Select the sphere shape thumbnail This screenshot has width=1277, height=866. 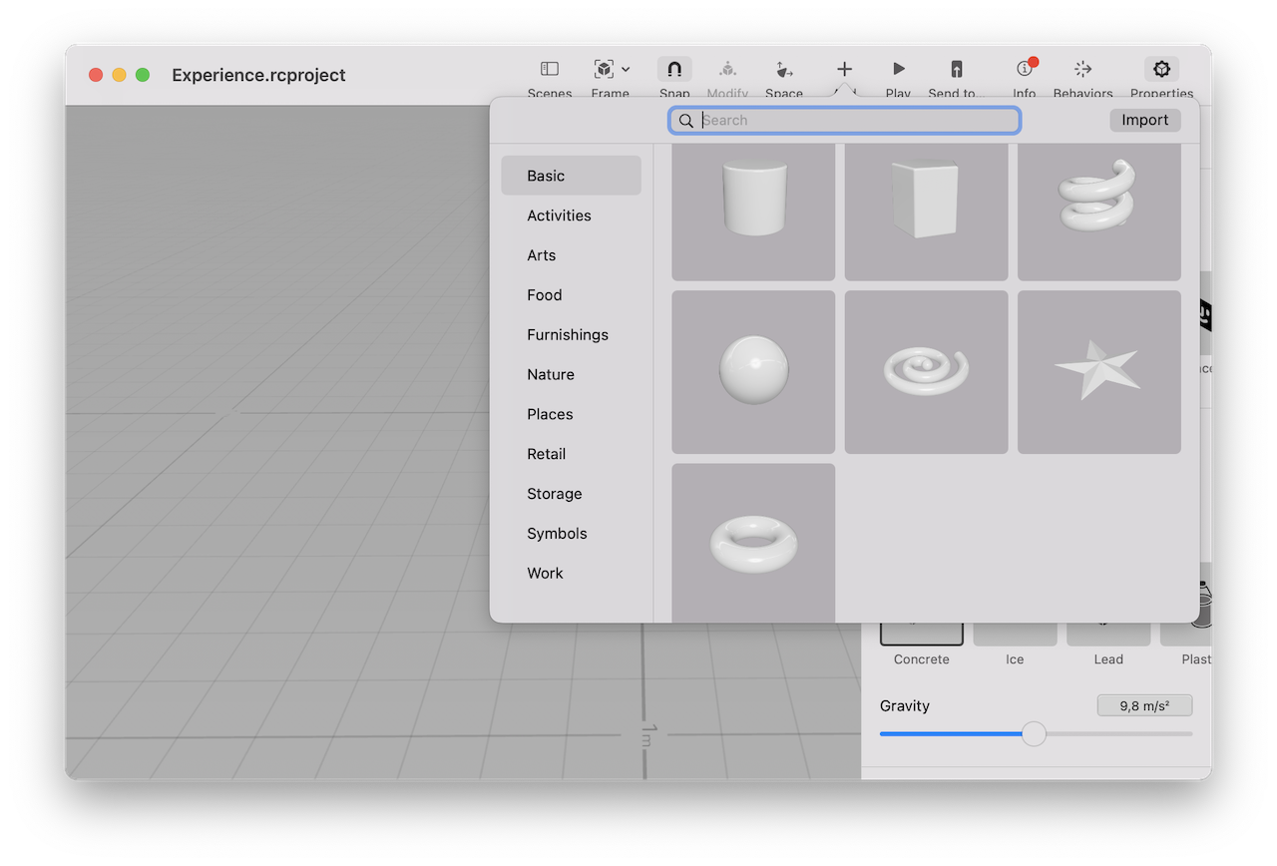[753, 371]
